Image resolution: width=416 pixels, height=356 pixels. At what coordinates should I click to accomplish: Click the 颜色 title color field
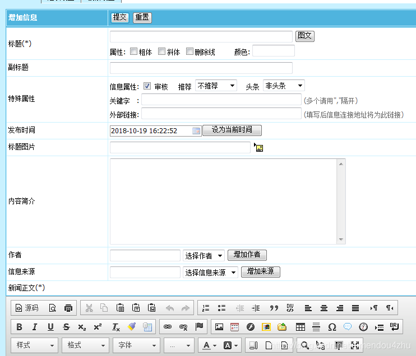(274, 51)
